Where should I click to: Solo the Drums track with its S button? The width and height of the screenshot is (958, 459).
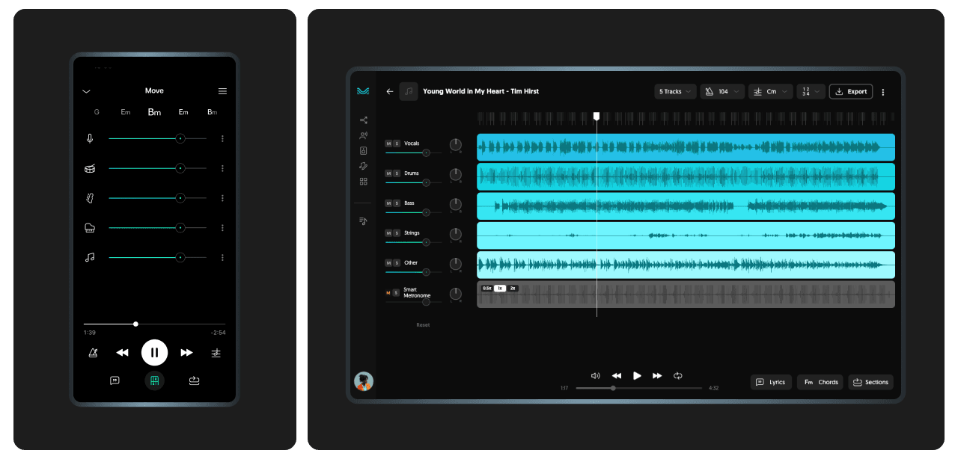(397, 173)
